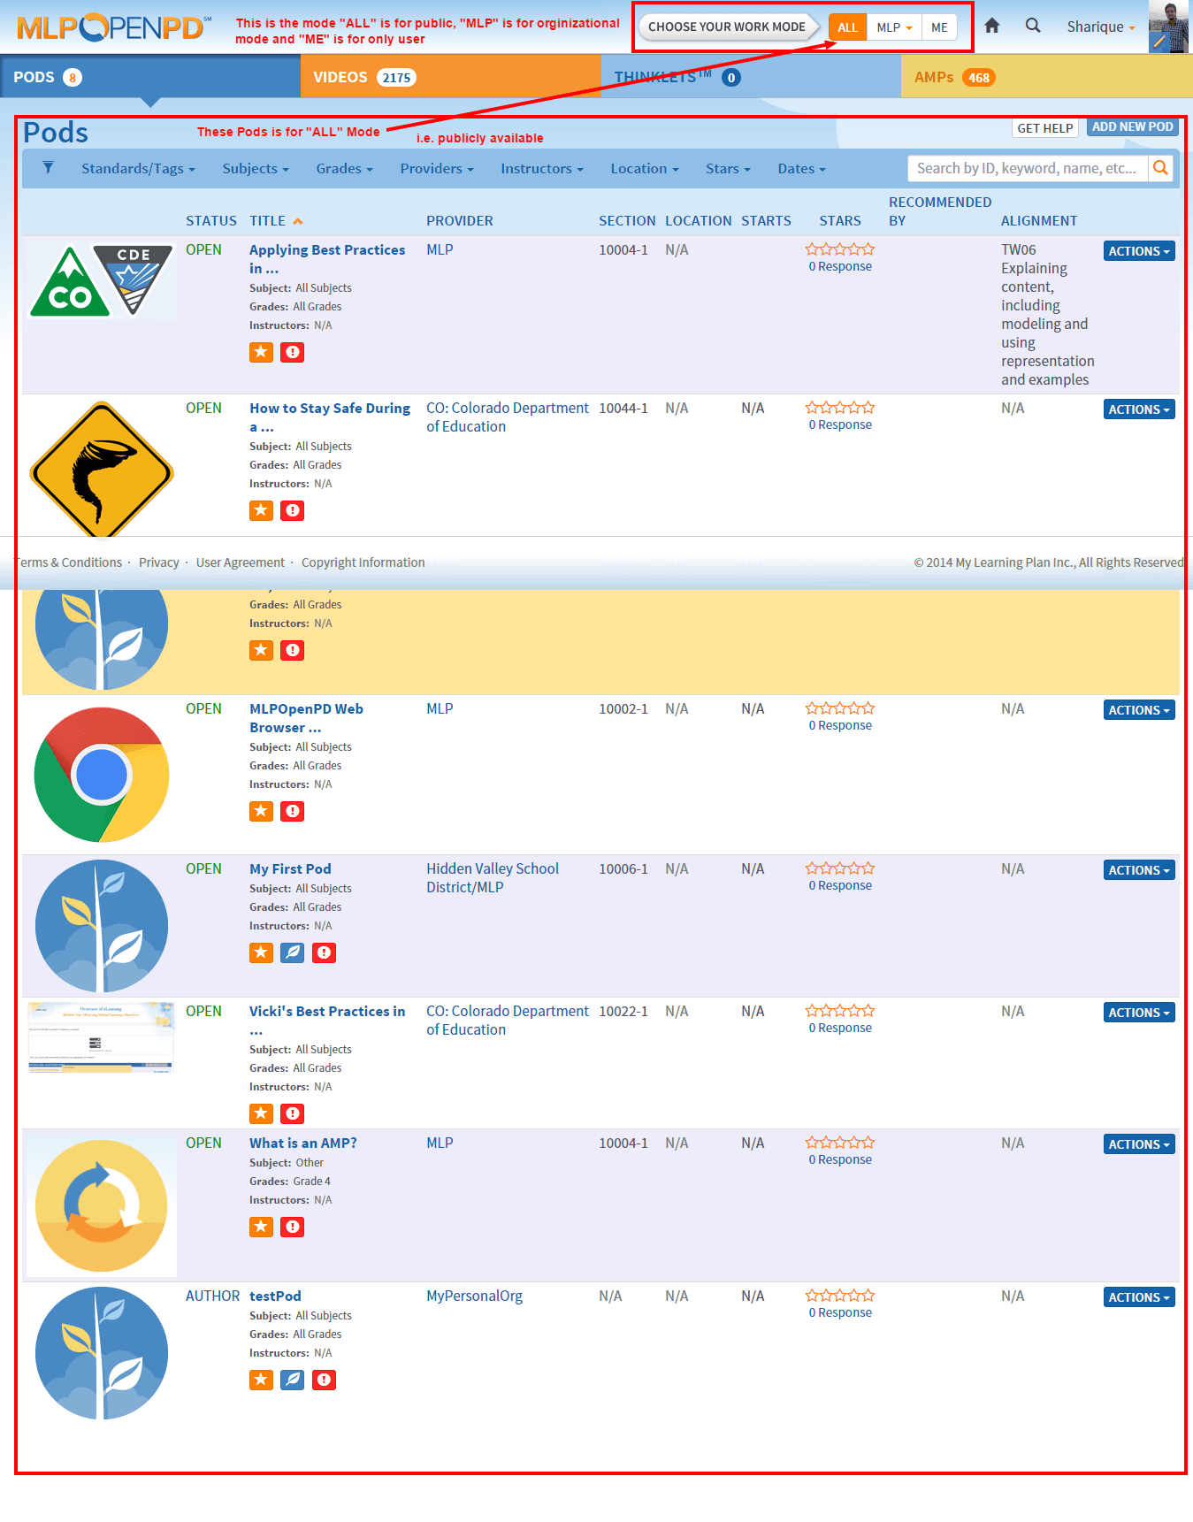Sort pods by the TITLE column

(276, 221)
